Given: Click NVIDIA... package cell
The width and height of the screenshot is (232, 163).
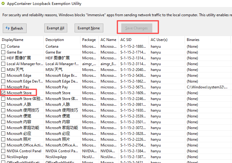Looking at the screenshot, I should (x=89, y=151).
